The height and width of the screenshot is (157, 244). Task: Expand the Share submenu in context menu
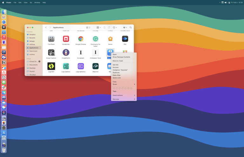coord(124,84)
